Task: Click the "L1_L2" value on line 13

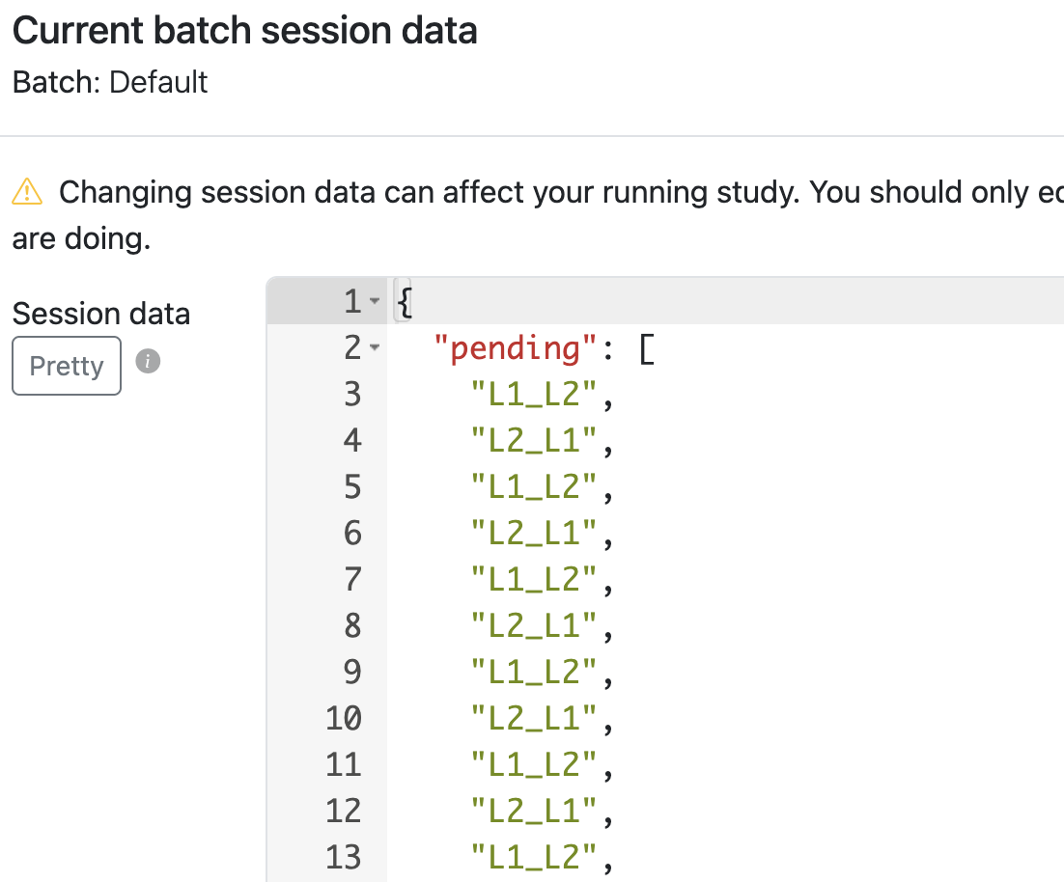Action: [536, 858]
